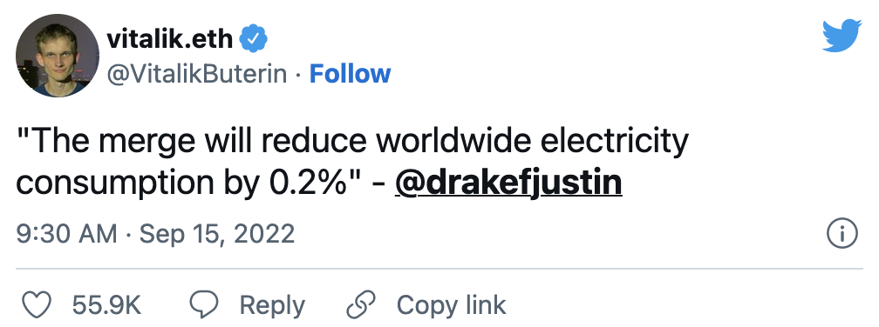Like the tweet with the heart icon

(x=37, y=305)
